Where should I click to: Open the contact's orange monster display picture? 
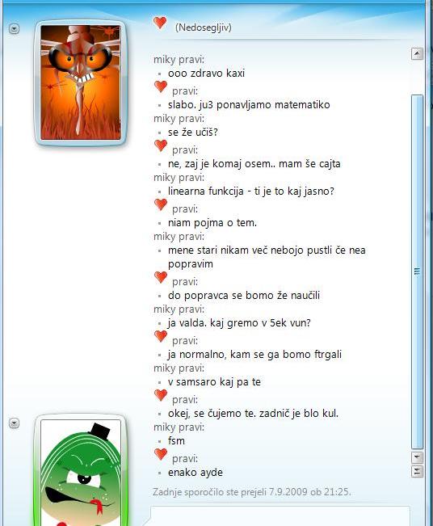pyautogui.click(x=81, y=82)
